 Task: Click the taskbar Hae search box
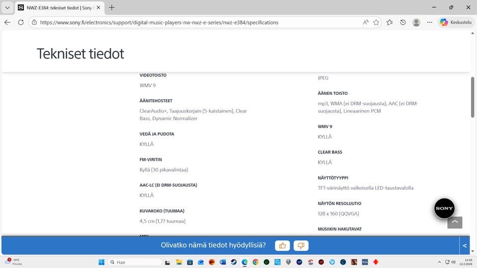click(135, 262)
